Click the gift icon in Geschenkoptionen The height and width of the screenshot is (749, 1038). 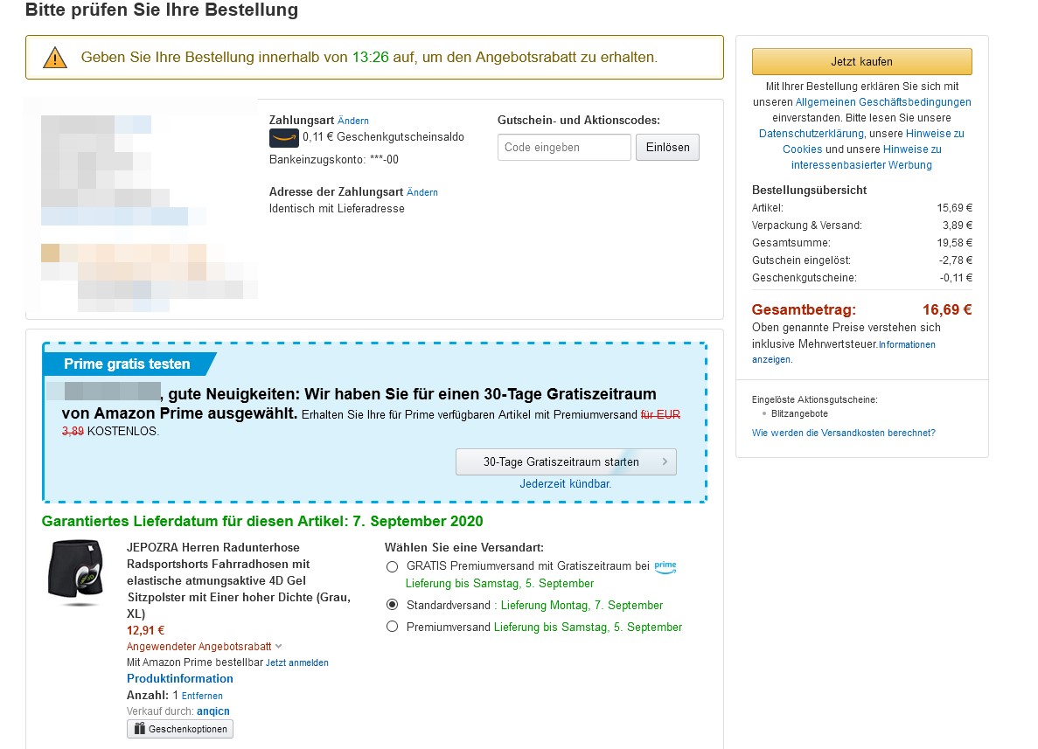pyautogui.click(x=139, y=729)
